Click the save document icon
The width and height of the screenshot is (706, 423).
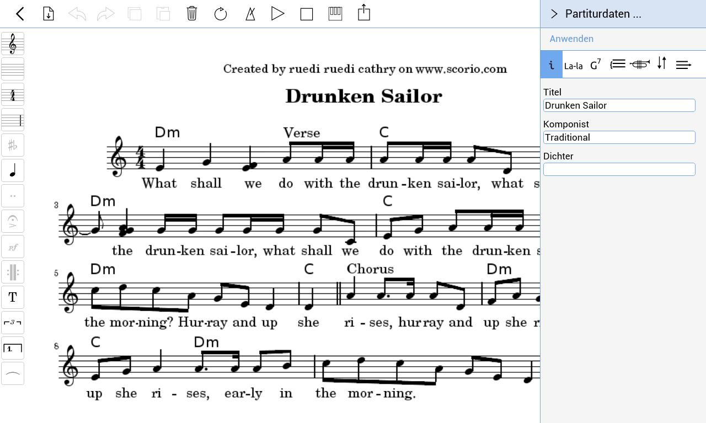pyautogui.click(x=49, y=14)
